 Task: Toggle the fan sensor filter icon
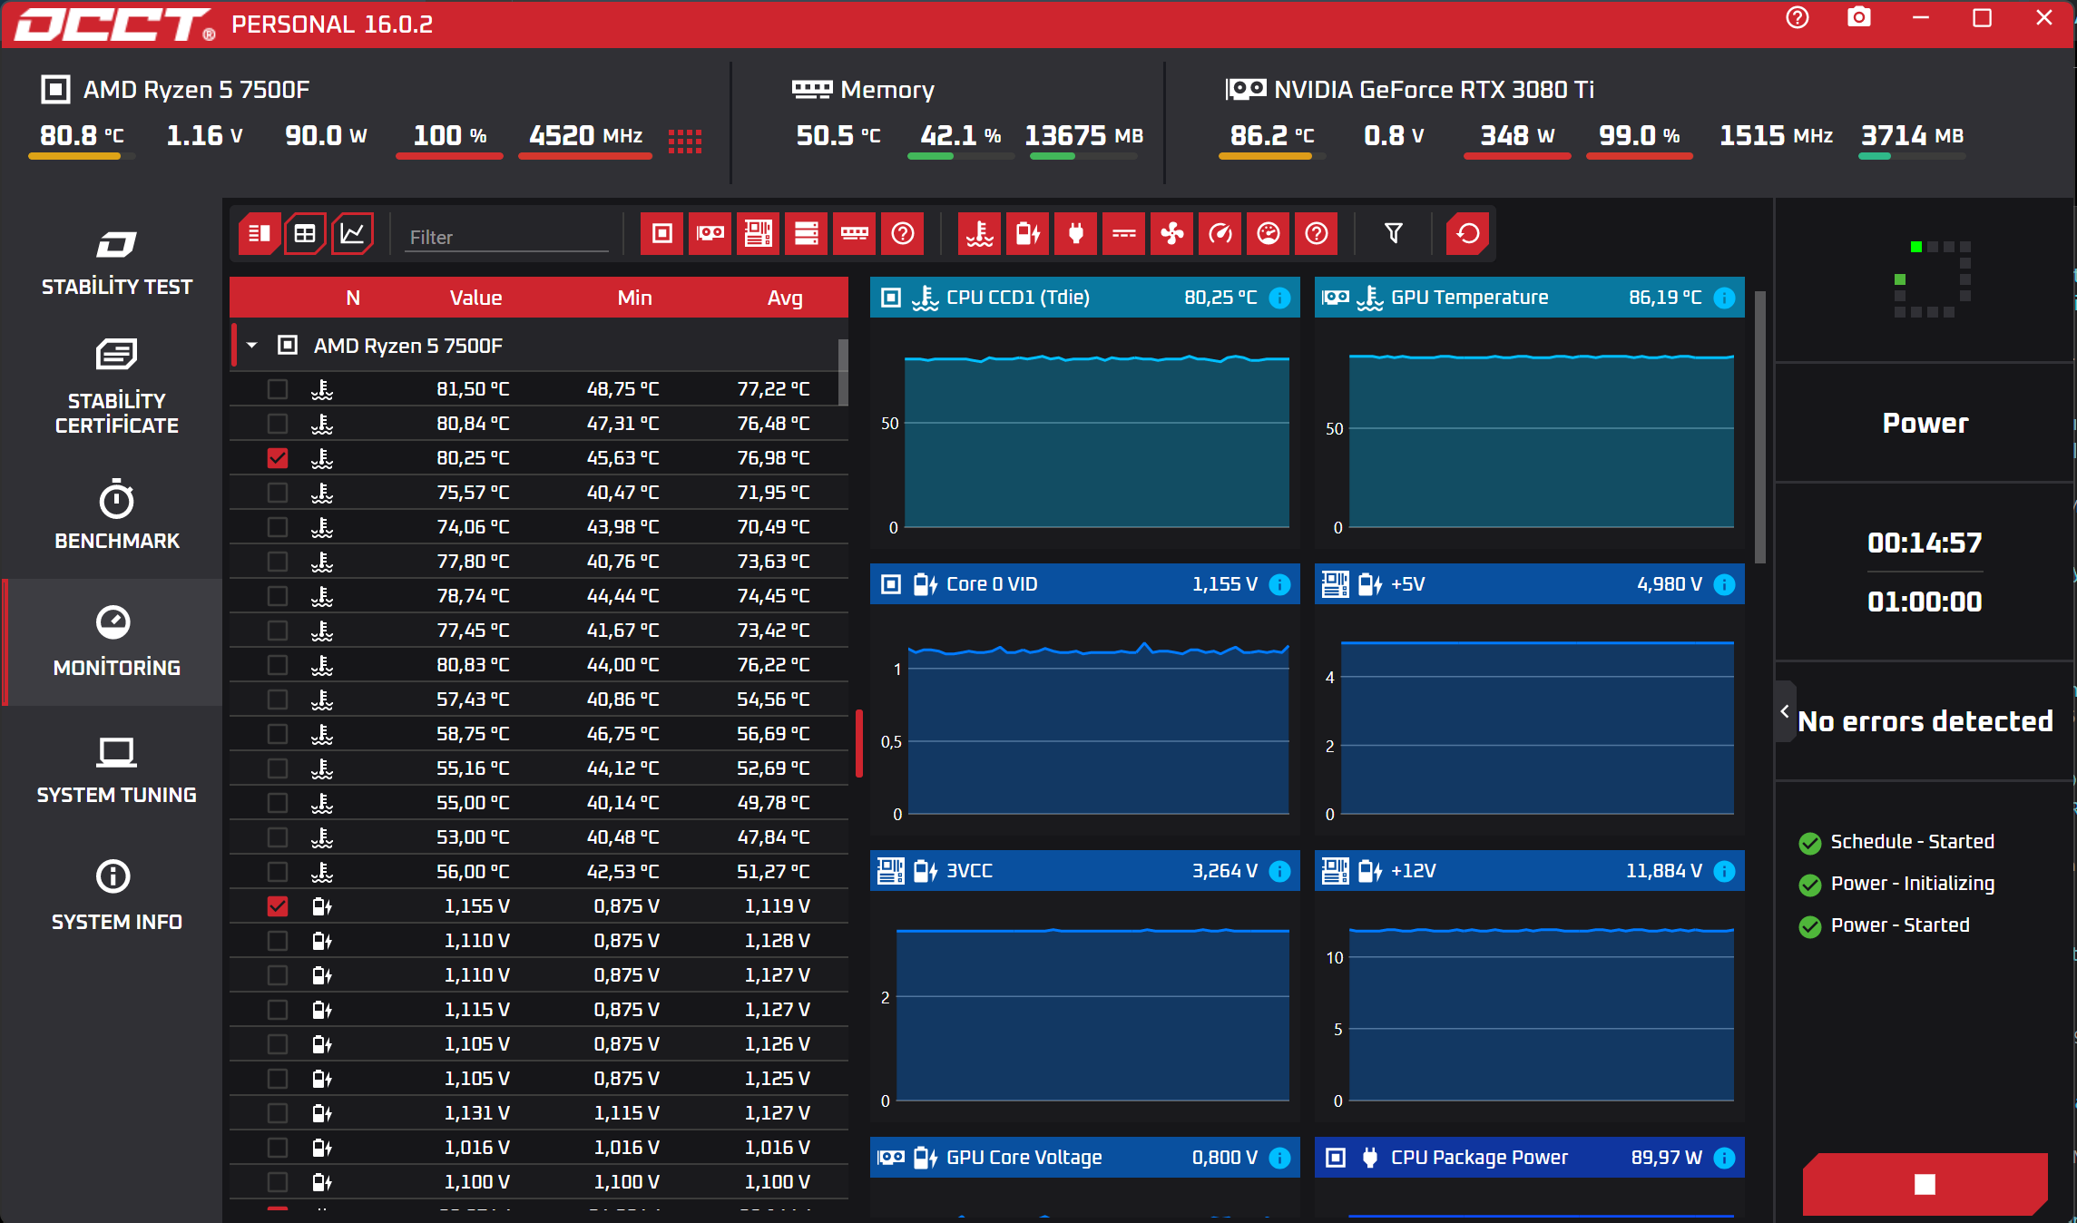1172,234
